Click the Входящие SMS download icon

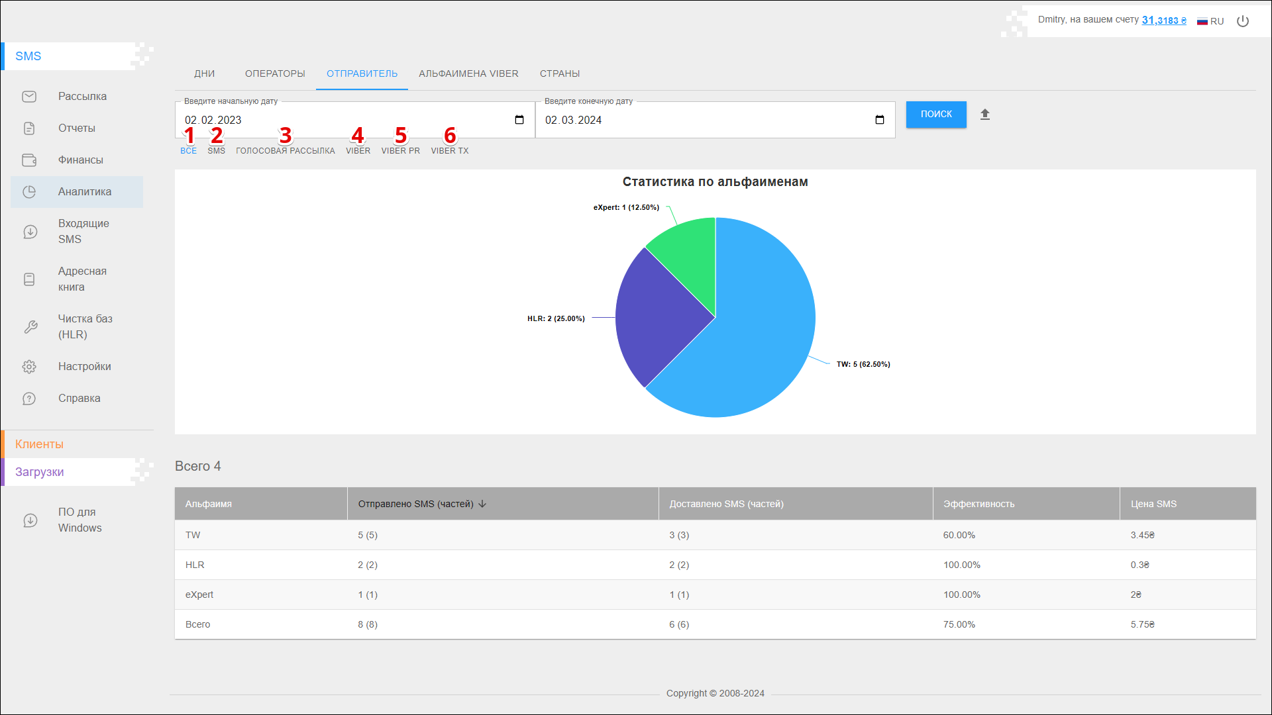(x=30, y=232)
